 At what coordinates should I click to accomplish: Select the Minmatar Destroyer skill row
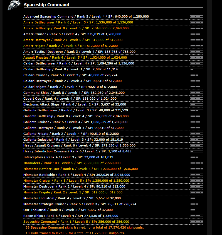pyautogui.click(x=113, y=186)
